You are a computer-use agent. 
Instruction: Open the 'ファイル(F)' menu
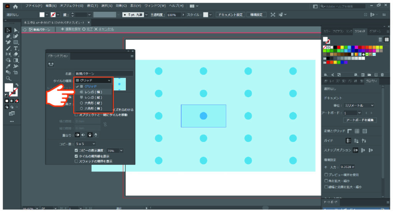[x=34, y=6]
